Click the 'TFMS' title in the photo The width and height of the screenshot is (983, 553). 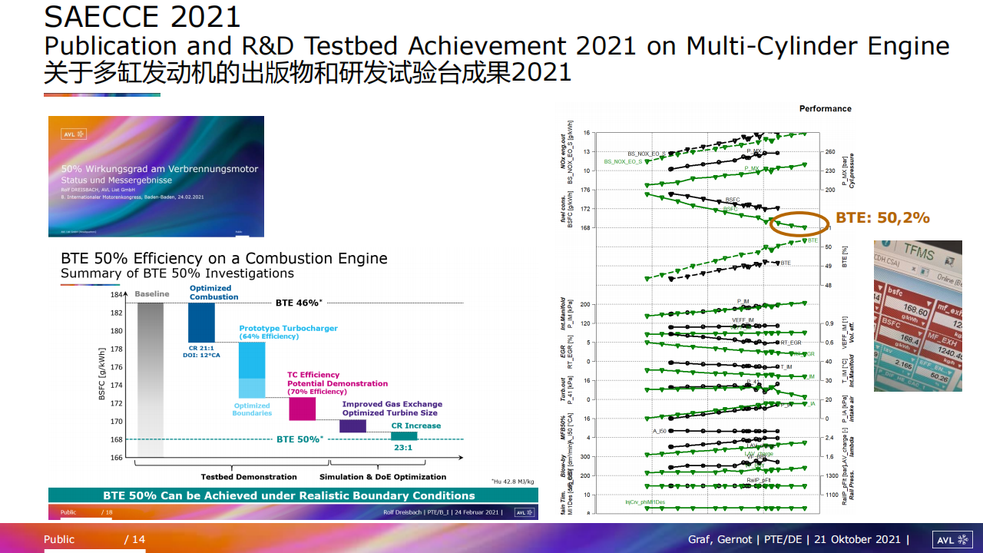[x=919, y=252]
